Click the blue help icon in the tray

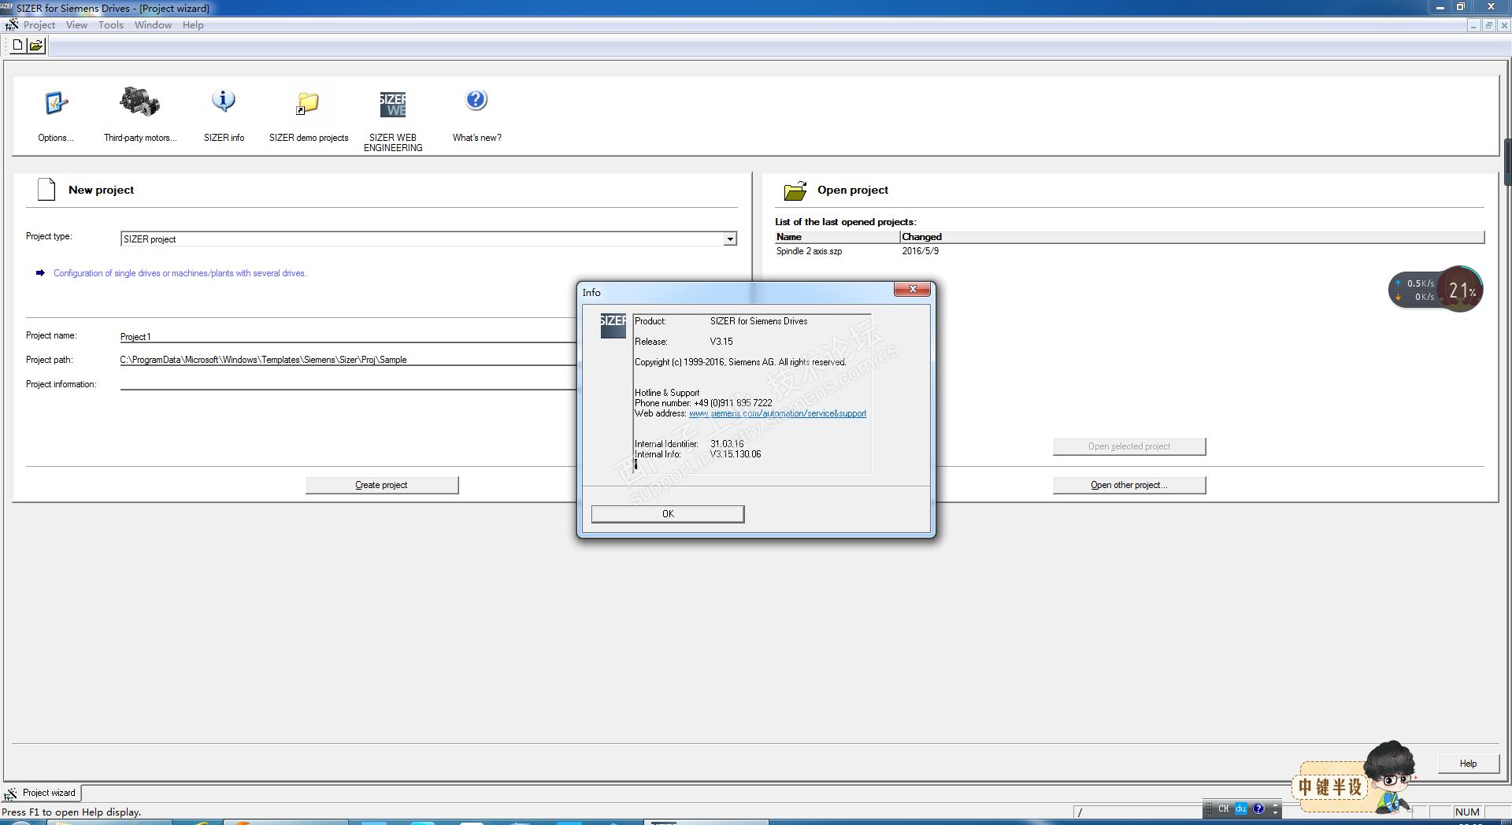click(1258, 809)
